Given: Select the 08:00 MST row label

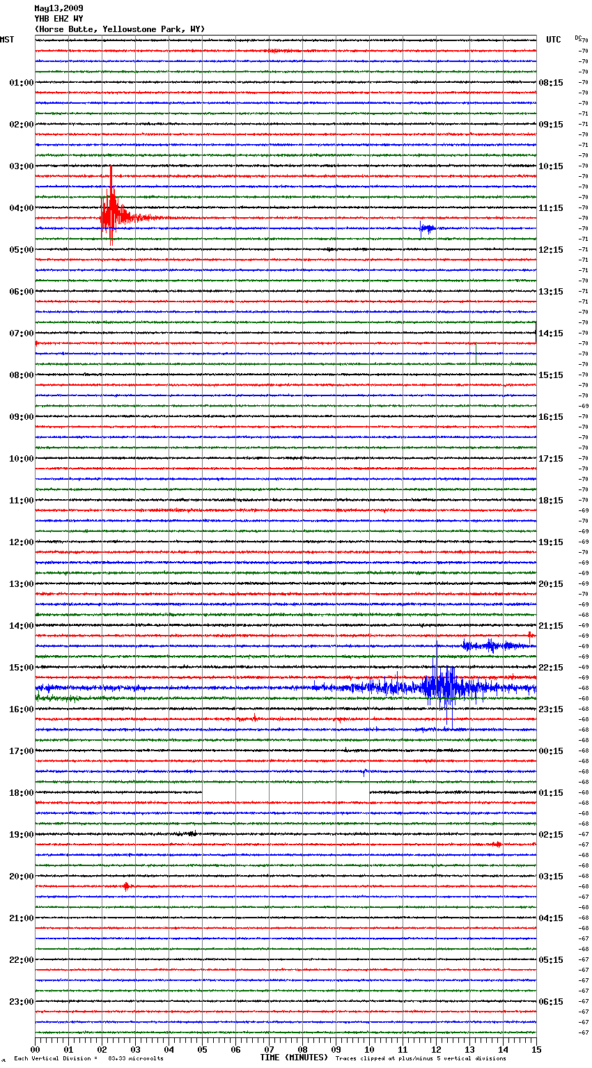Looking at the screenshot, I should coord(21,375).
